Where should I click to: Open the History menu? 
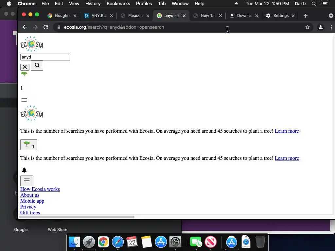[x=93, y=4]
